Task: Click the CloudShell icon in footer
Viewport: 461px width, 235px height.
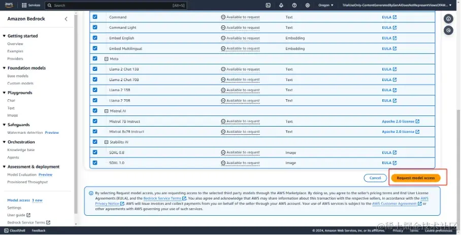Action: pos(7,230)
